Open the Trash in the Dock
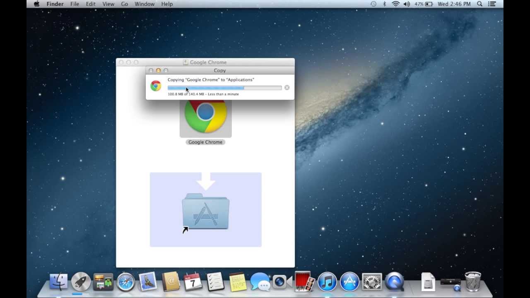 472,282
